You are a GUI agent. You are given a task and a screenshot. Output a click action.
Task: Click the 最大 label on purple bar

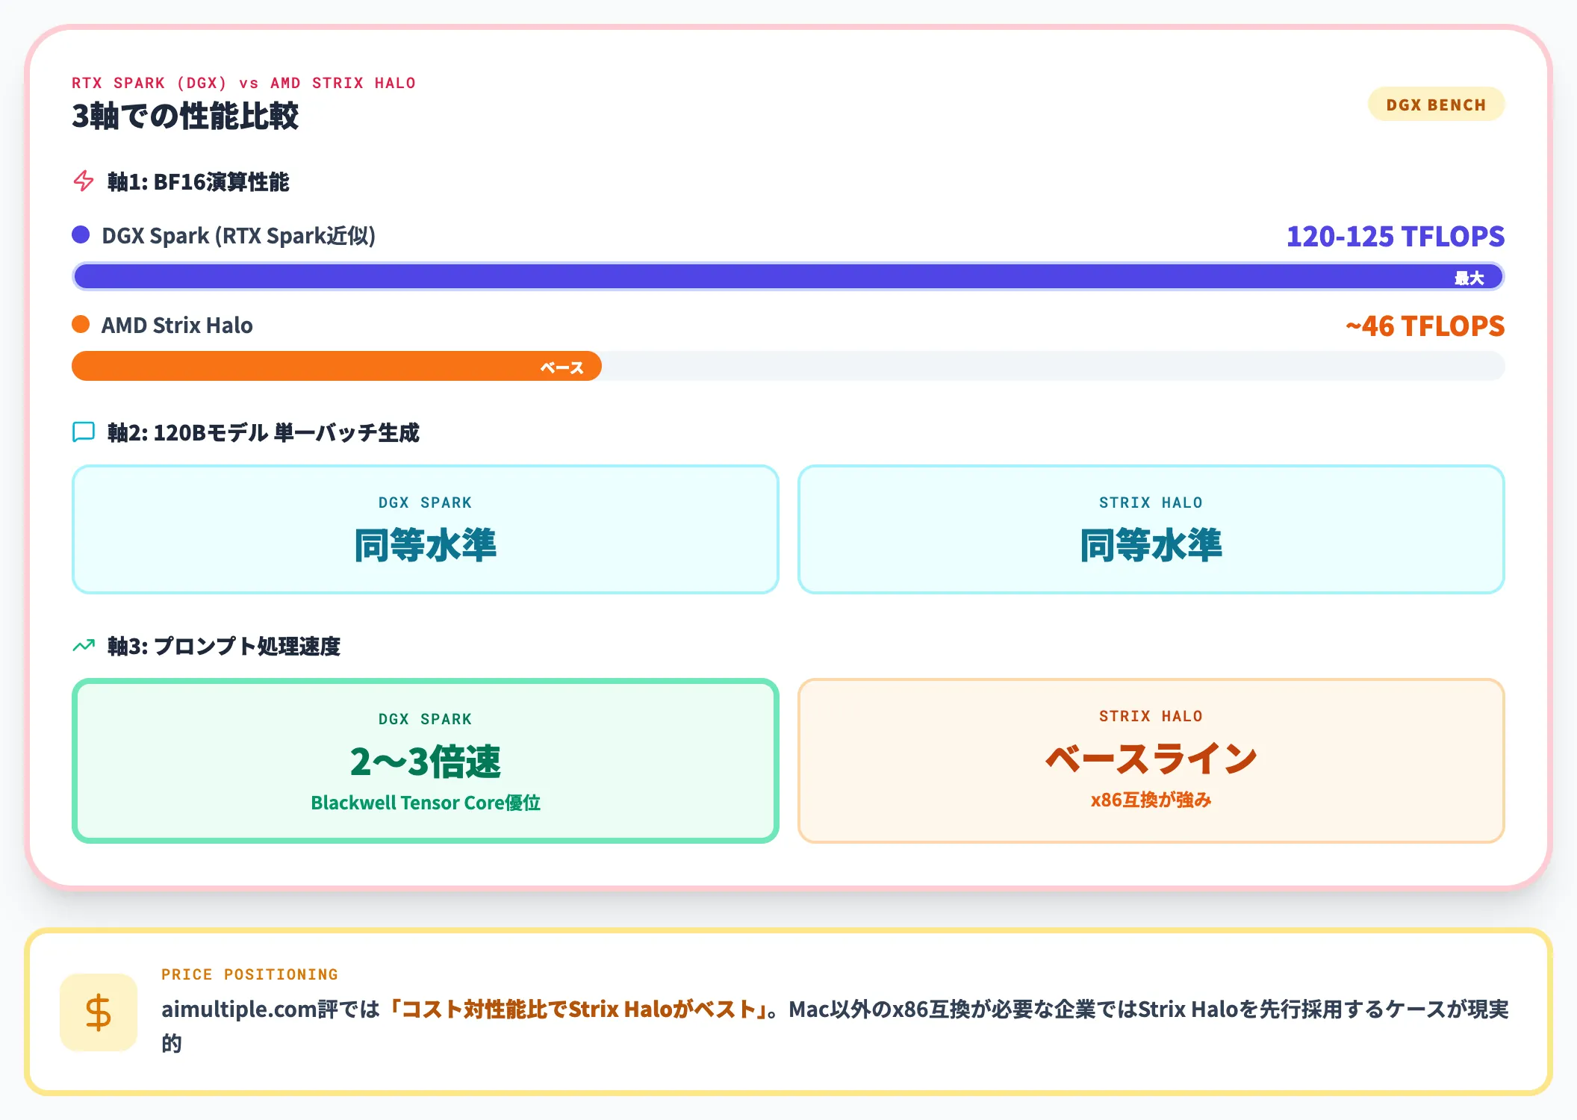1469,278
